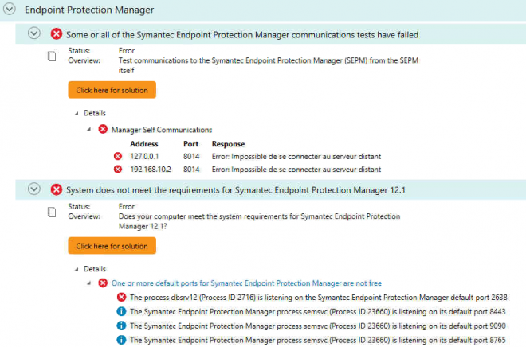Click the Port column header
Image resolution: width=526 pixels, height=347 pixels.
[x=191, y=144]
